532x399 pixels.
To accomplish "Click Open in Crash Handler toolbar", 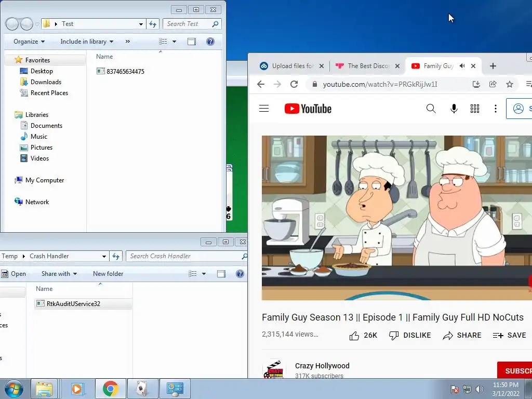I will click(x=14, y=273).
